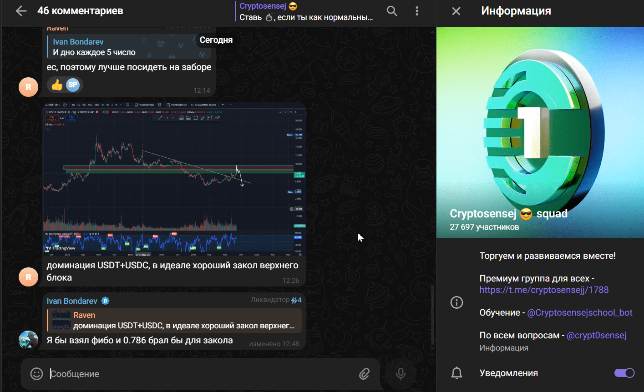Close the Информация side panel
The height and width of the screenshot is (392, 644).
[456, 11]
